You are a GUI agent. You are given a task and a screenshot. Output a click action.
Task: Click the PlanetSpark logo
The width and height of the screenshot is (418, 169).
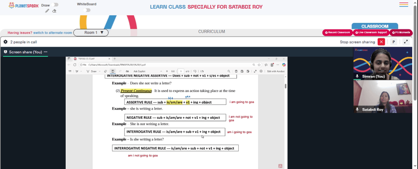(x=23, y=5)
